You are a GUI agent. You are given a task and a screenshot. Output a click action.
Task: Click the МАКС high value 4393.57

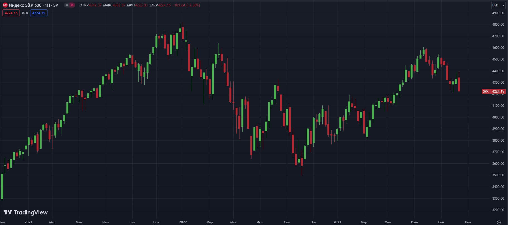(x=119, y=5)
